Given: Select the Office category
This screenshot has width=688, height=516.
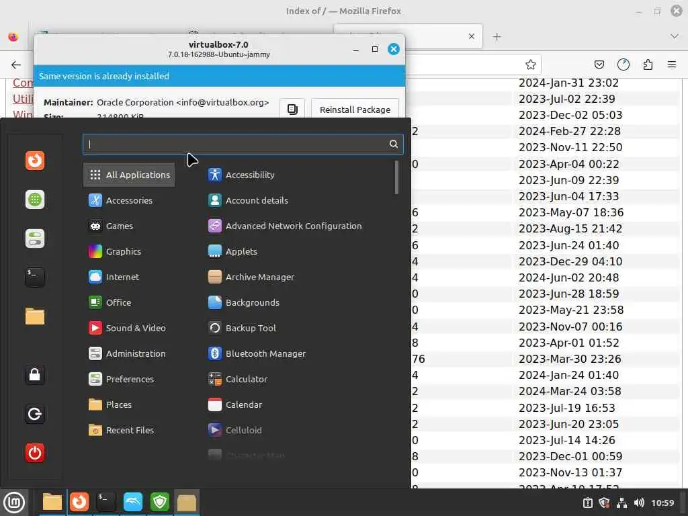Looking at the screenshot, I should click(110, 302).
